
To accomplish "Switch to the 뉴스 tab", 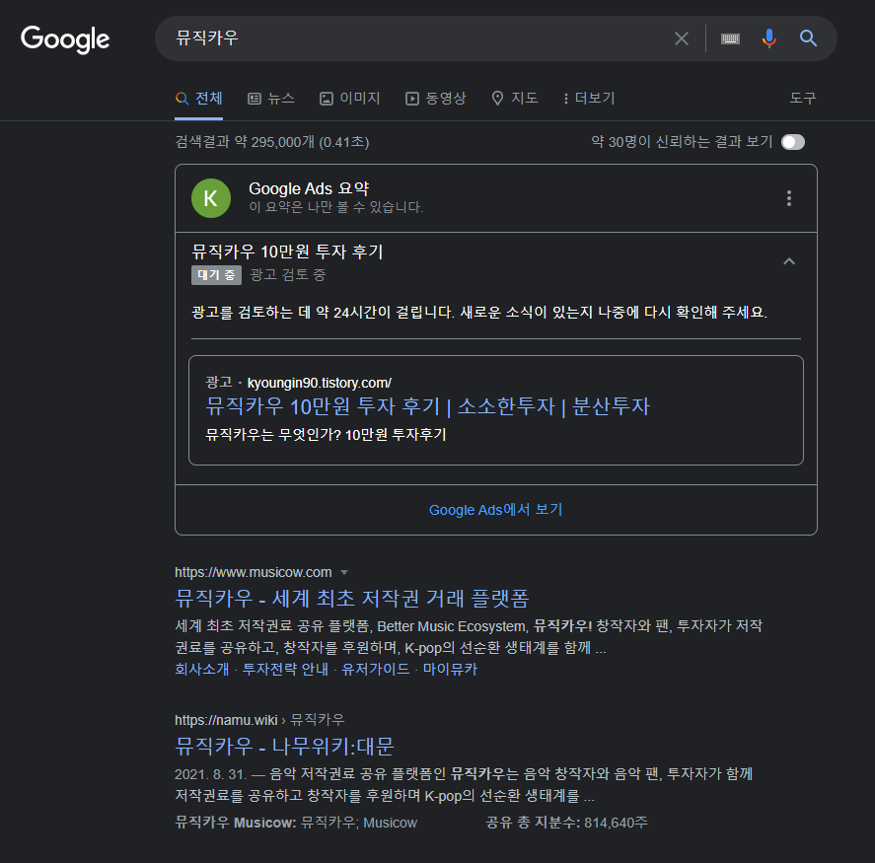I will coord(271,99).
